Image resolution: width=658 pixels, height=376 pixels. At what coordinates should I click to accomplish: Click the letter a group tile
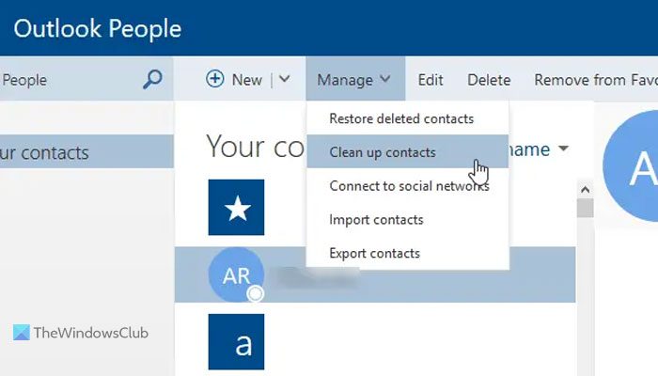[236, 341]
